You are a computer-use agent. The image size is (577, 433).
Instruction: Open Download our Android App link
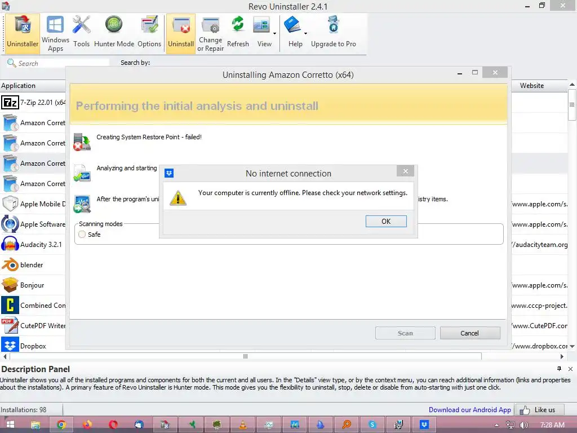(469, 410)
